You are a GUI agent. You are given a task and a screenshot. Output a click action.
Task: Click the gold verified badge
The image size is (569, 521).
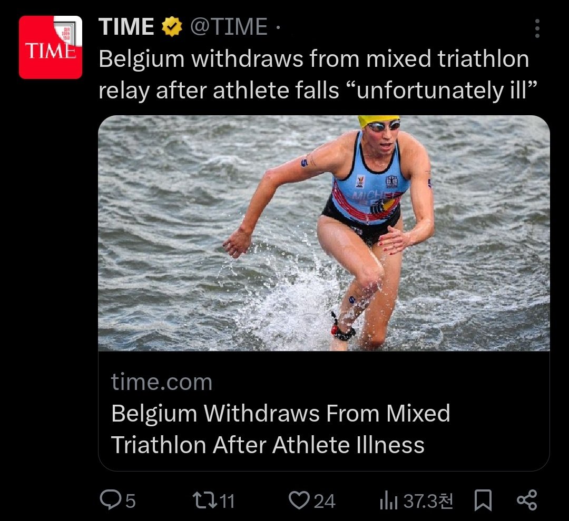click(x=171, y=27)
